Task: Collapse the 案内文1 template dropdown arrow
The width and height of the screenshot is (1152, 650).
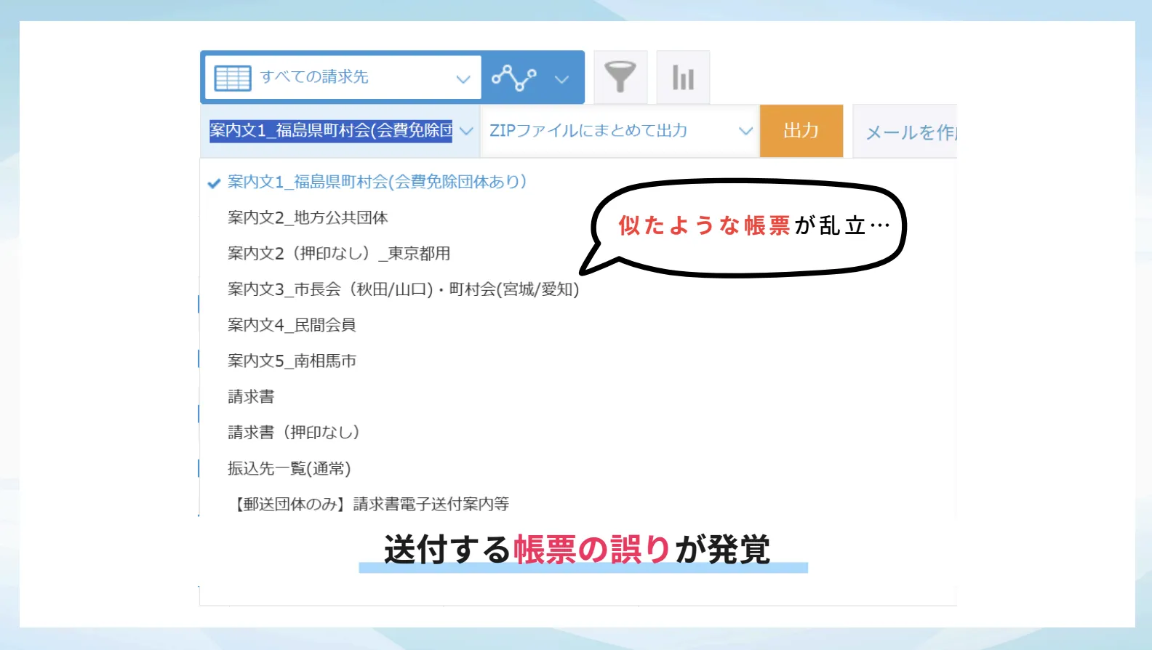Action: [x=467, y=131]
